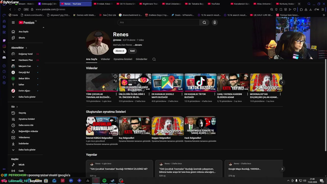Open the Windows volume tray icon
This screenshot has height=184, width=327.
[x=305, y=181]
